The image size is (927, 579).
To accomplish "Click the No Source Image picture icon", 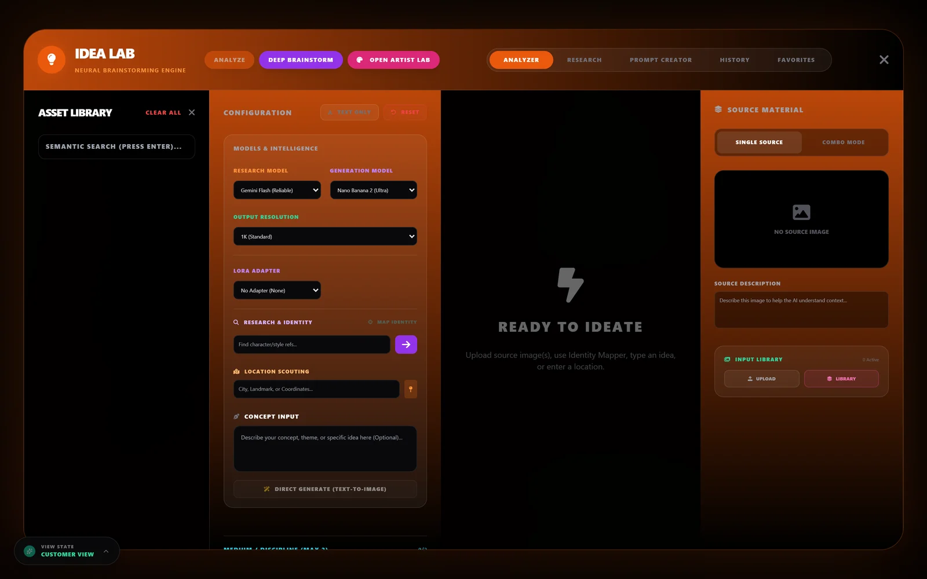I will point(801,212).
